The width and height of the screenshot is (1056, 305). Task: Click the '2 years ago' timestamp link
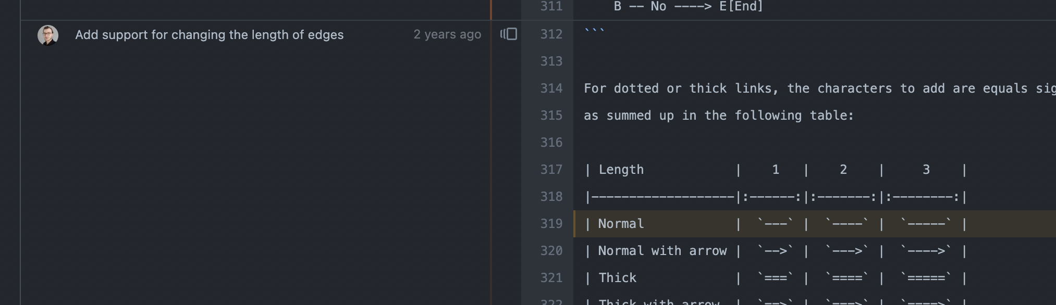coord(447,34)
